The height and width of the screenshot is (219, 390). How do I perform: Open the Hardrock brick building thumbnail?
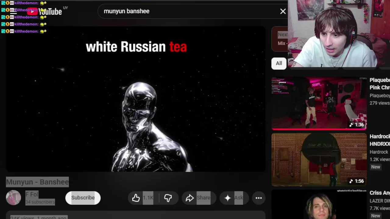319,160
